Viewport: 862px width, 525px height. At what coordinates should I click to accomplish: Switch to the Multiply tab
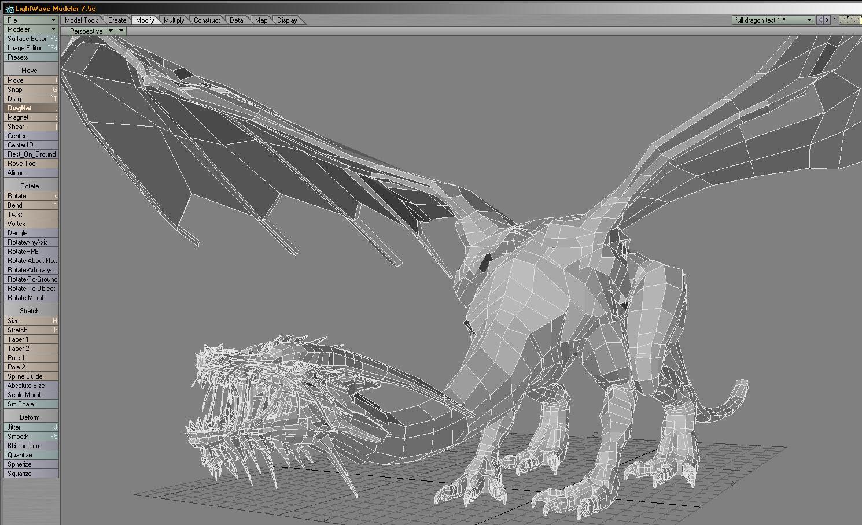[174, 20]
